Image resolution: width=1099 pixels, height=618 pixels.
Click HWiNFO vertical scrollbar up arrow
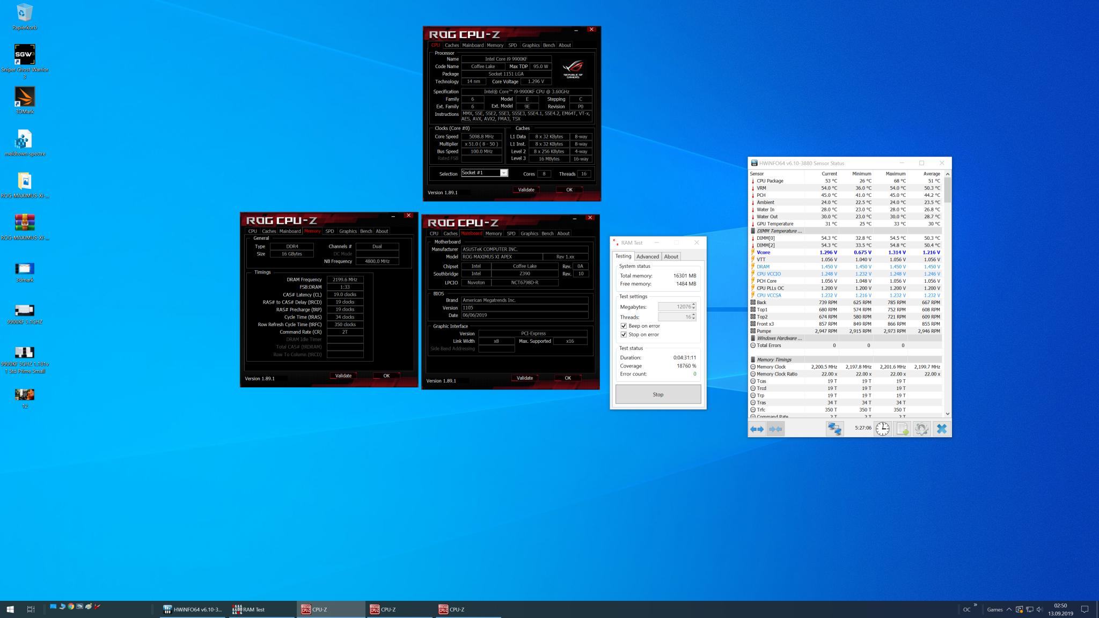coord(947,174)
